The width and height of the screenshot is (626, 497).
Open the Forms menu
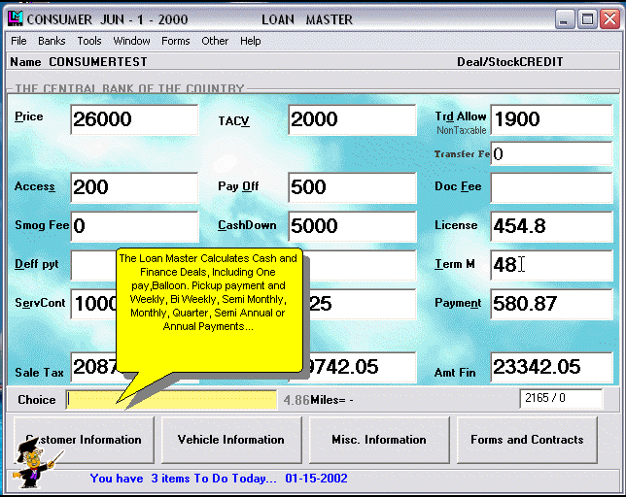[176, 41]
